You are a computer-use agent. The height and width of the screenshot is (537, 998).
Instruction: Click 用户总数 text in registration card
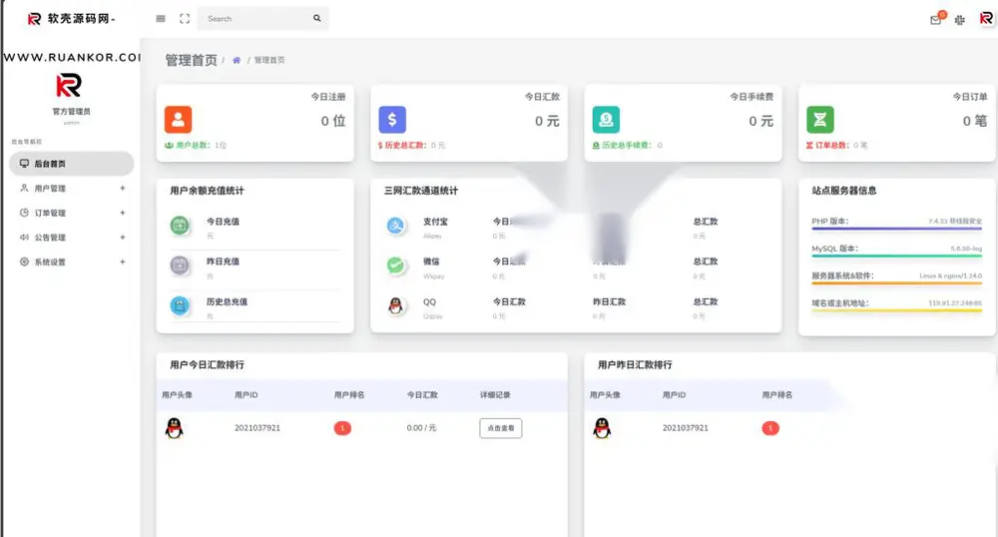193,145
